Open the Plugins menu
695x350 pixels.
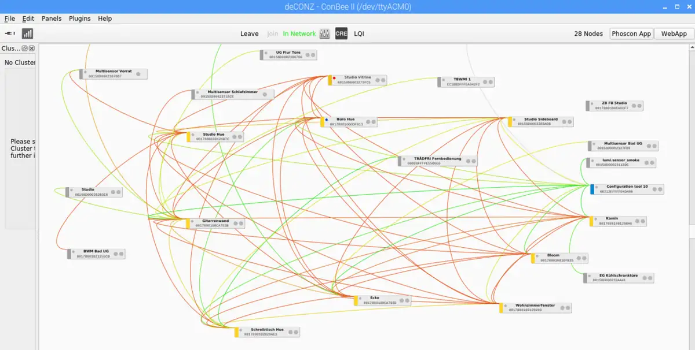79,18
